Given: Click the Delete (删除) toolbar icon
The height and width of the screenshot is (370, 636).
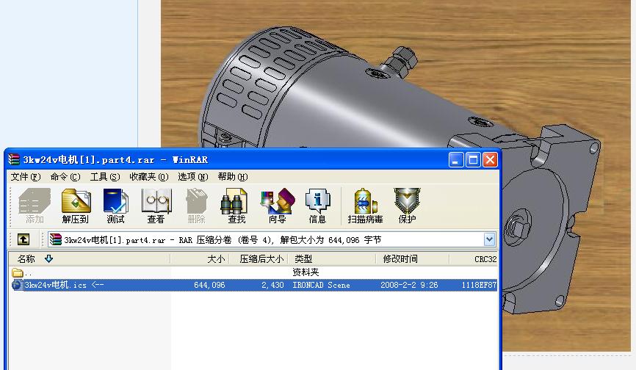Looking at the screenshot, I should click(196, 206).
